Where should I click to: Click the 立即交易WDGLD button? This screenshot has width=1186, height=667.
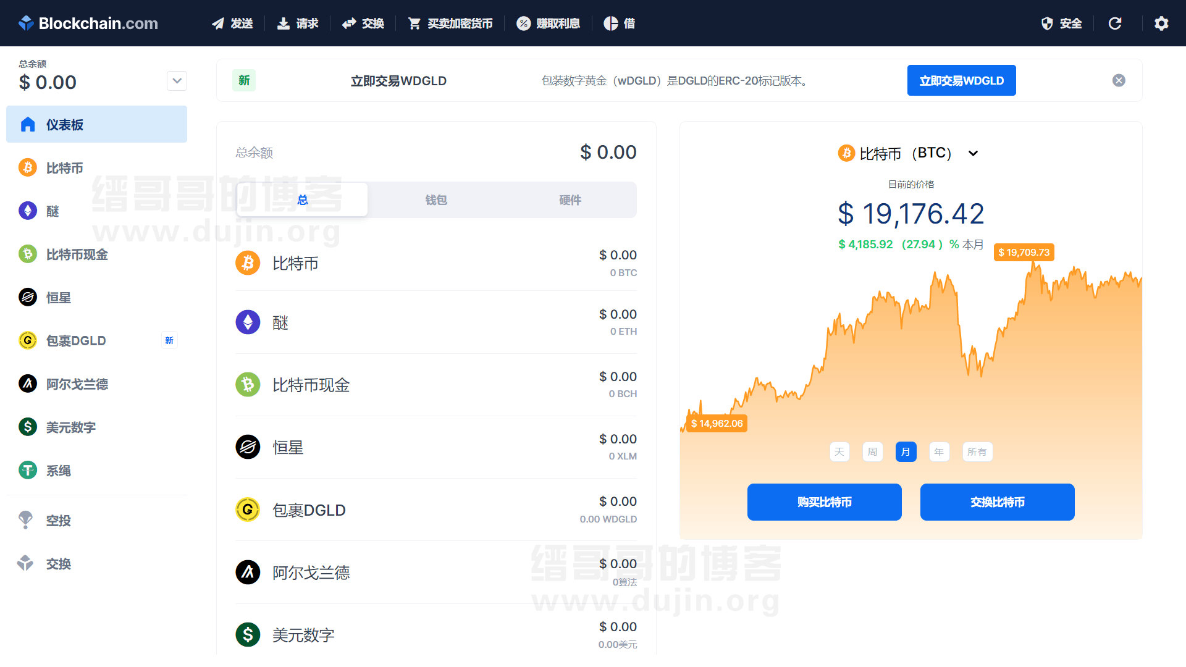(961, 80)
